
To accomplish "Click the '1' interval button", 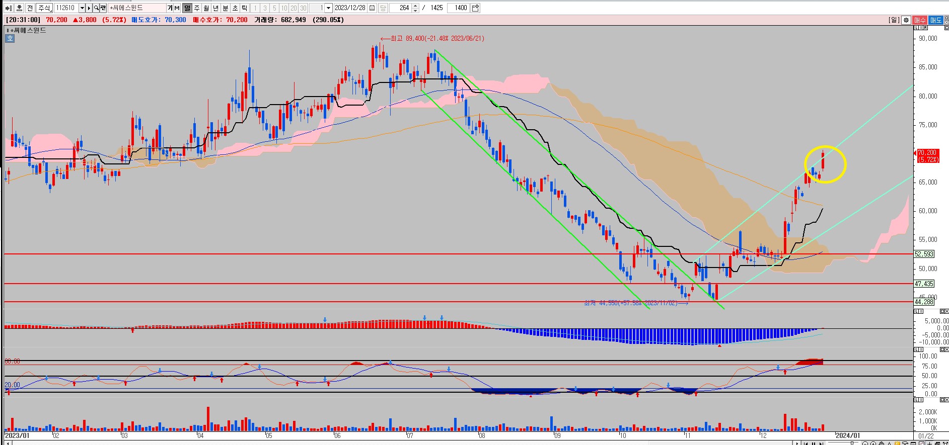I will [x=255, y=8].
